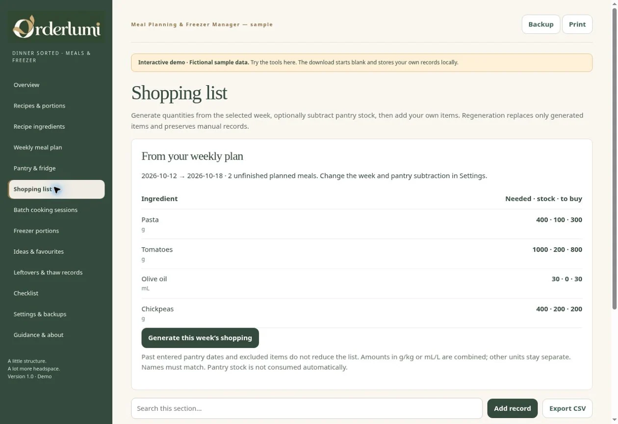Click Version 1.0 · Demo text
Image resolution: width=618 pixels, height=424 pixels.
[x=29, y=377]
